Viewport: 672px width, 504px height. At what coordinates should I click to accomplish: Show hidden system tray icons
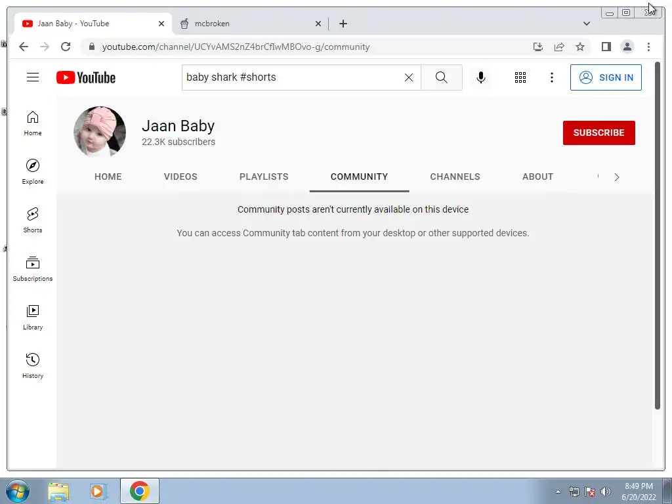pyautogui.click(x=558, y=492)
